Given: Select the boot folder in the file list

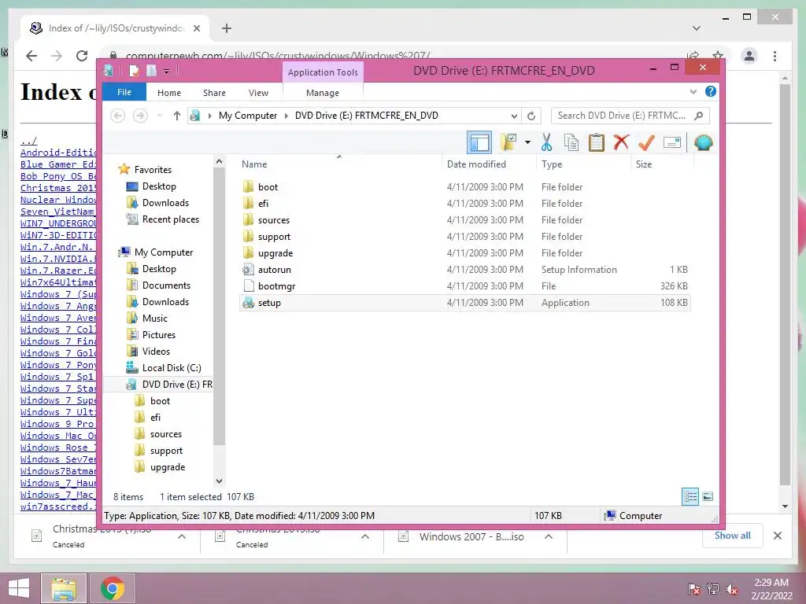Looking at the screenshot, I should point(464,187).
